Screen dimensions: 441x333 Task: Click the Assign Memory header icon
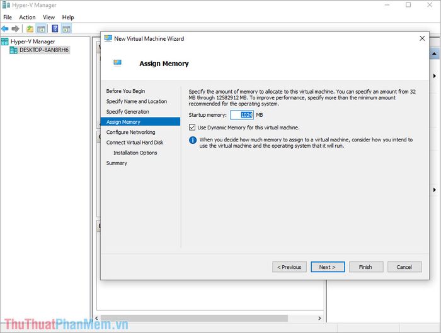point(117,63)
